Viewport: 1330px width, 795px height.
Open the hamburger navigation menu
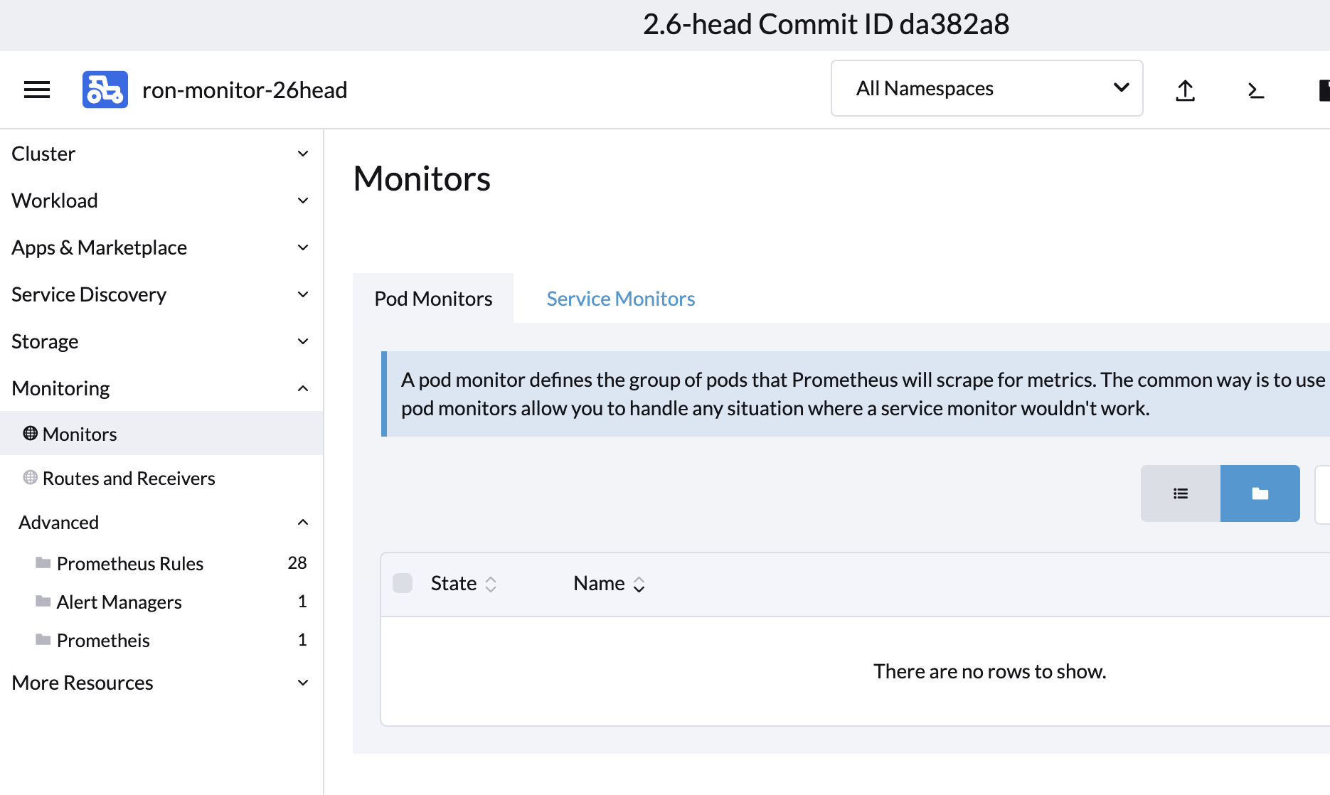click(36, 89)
